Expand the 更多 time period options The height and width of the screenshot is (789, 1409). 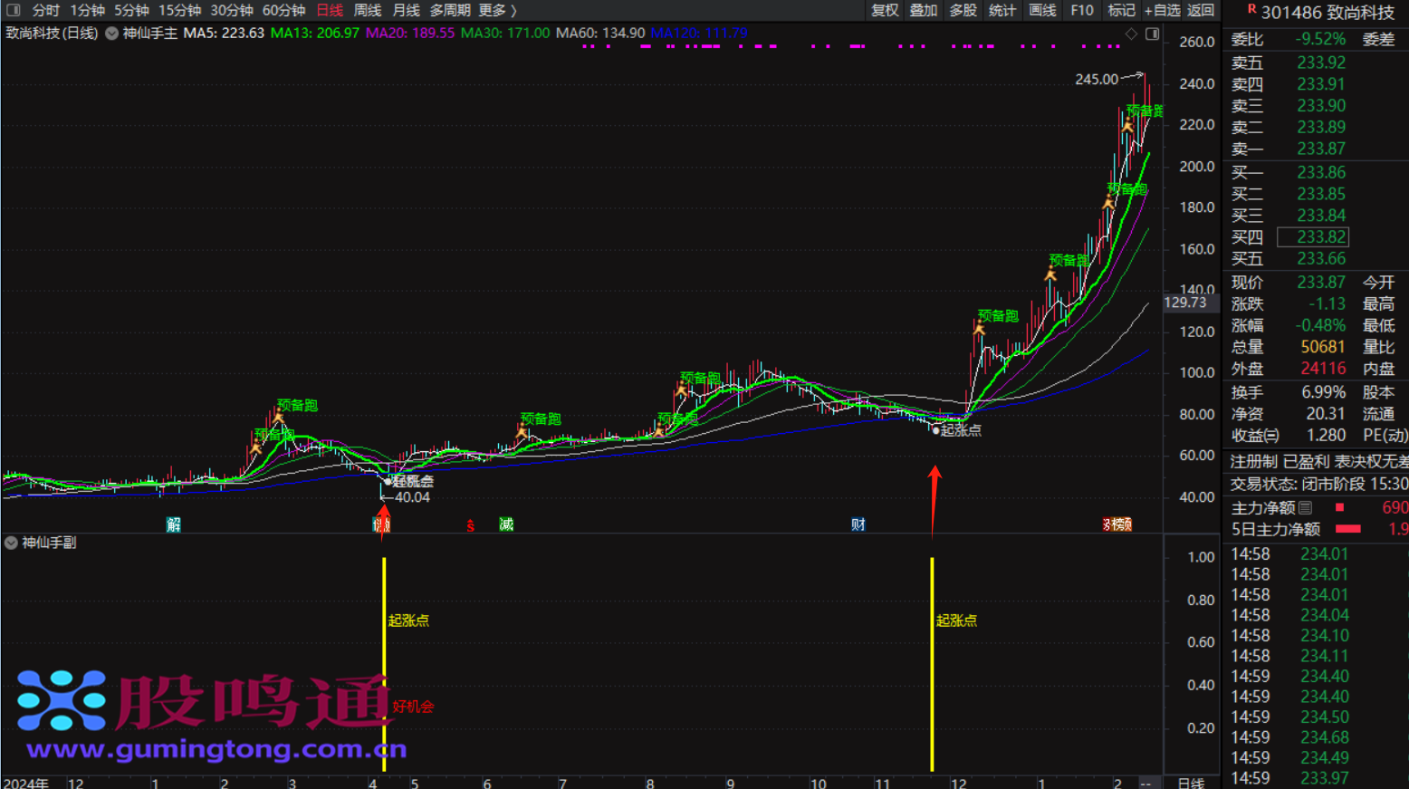497,10
